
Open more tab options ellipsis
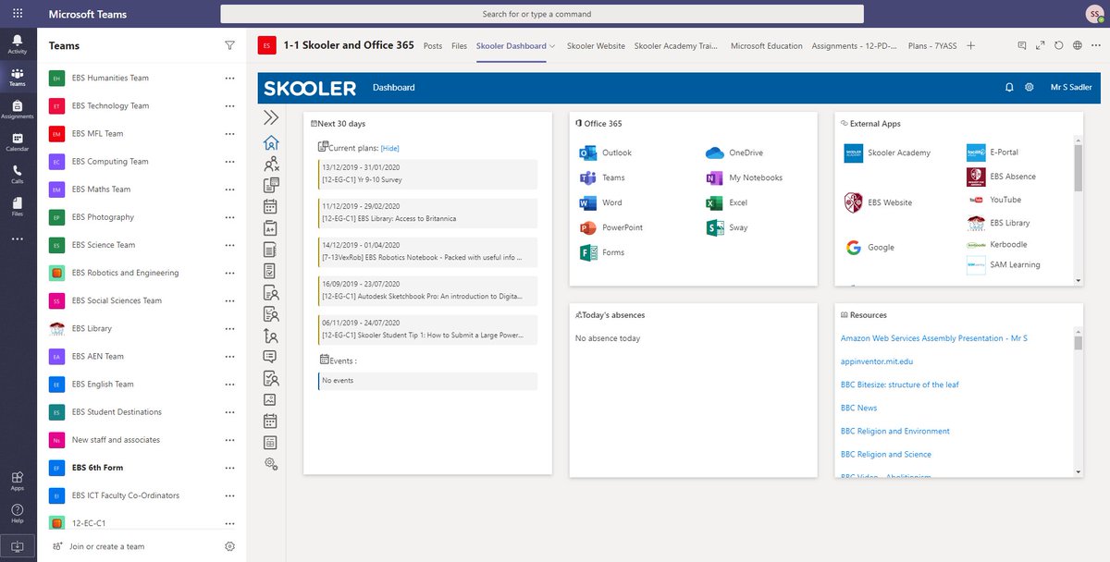1096,45
